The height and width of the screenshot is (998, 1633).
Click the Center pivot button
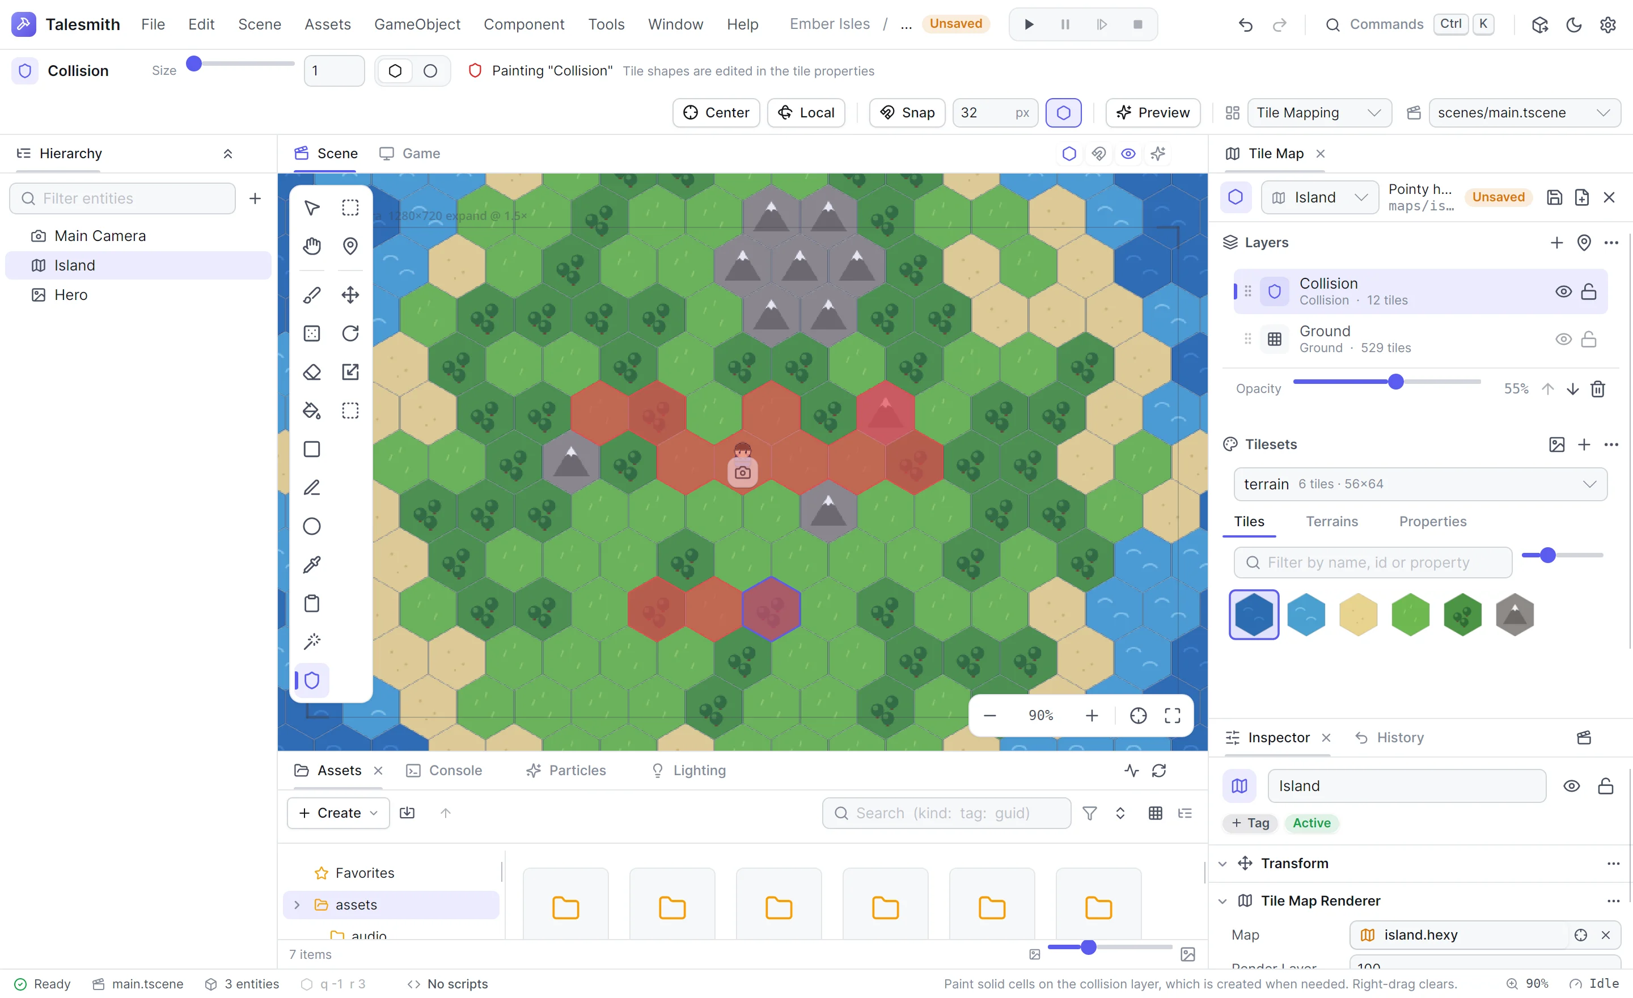pyautogui.click(x=716, y=113)
